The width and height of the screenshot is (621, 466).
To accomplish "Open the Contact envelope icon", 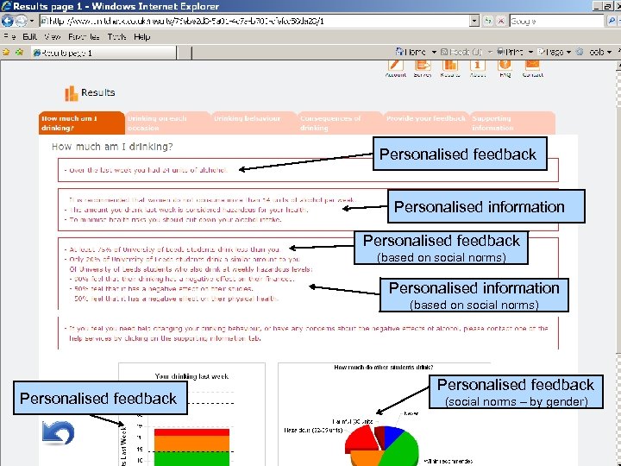I will point(532,66).
